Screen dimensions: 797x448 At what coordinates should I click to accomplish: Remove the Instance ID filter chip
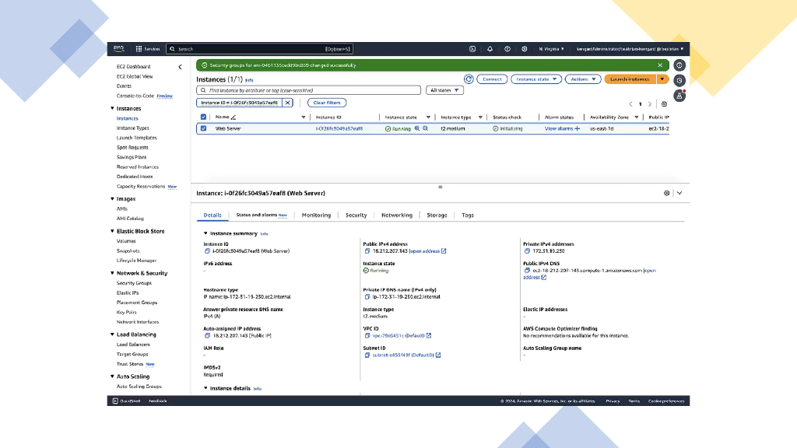[287, 103]
